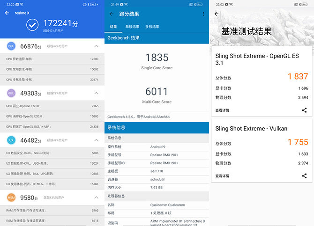Tap the purple GPU category icon
Image resolution: width=314 pixels, height=226 pixels.
[11, 93]
